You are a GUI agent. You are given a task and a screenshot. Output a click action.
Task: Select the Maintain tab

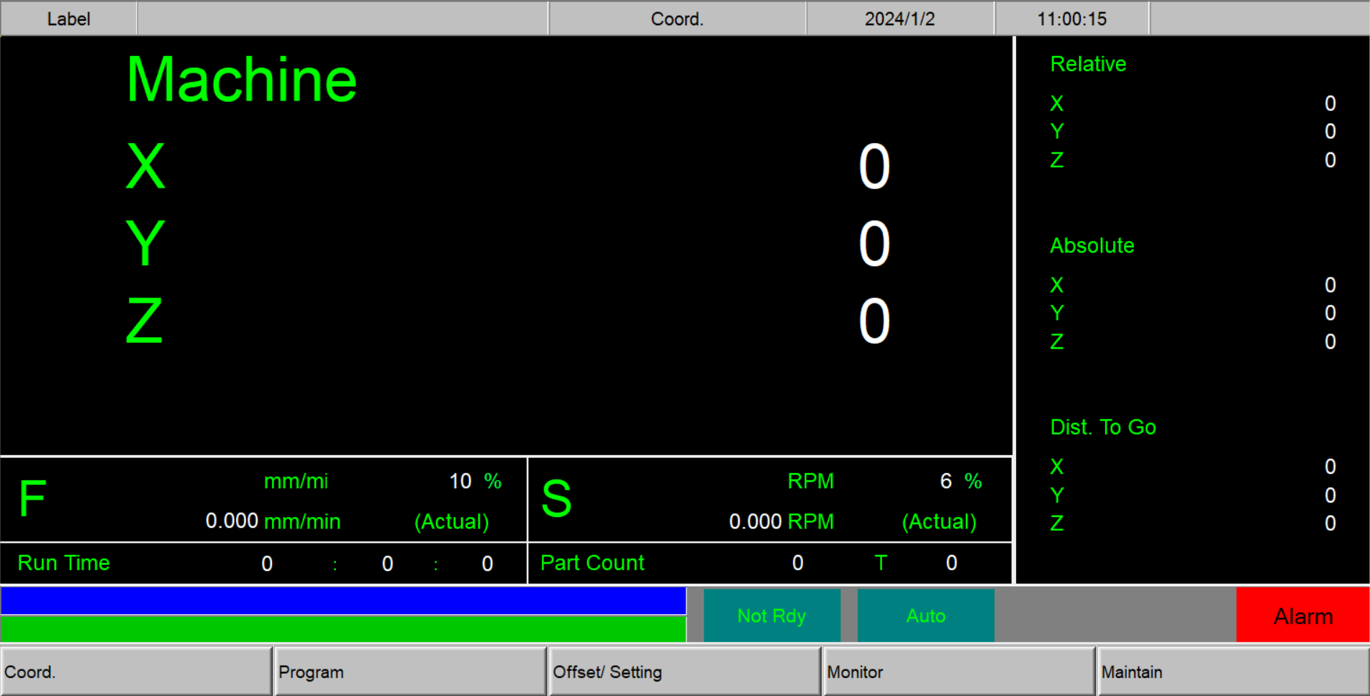(1233, 672)
